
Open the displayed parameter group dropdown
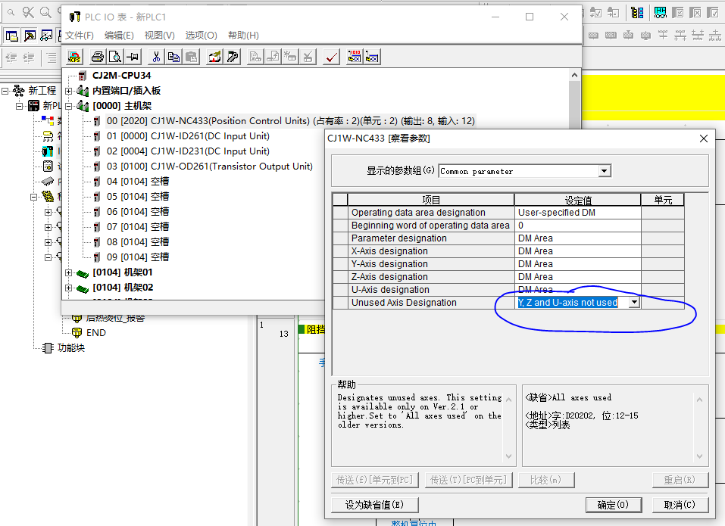[604, 172]
